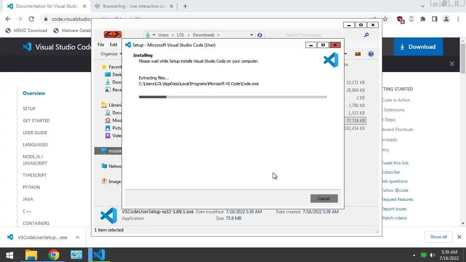Screen dimensions: 466x262
Task: Open the NODE.JS / JAVASCRIPT docs section
Action: tap(35, 160)
